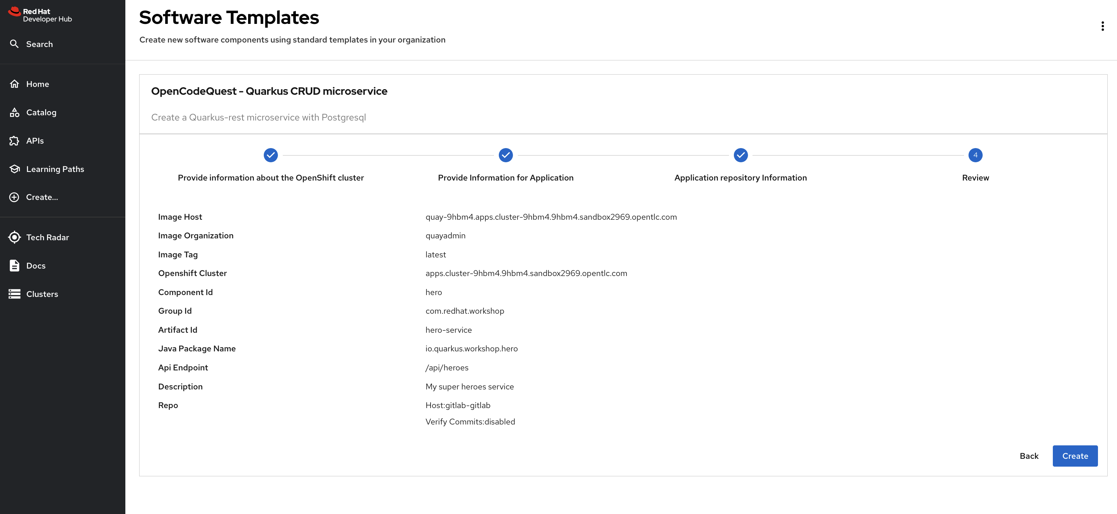Open the three-dot kebab menu
Image resolution: width=1117 pixels, height=514 pixels.
coord(1102,26)
